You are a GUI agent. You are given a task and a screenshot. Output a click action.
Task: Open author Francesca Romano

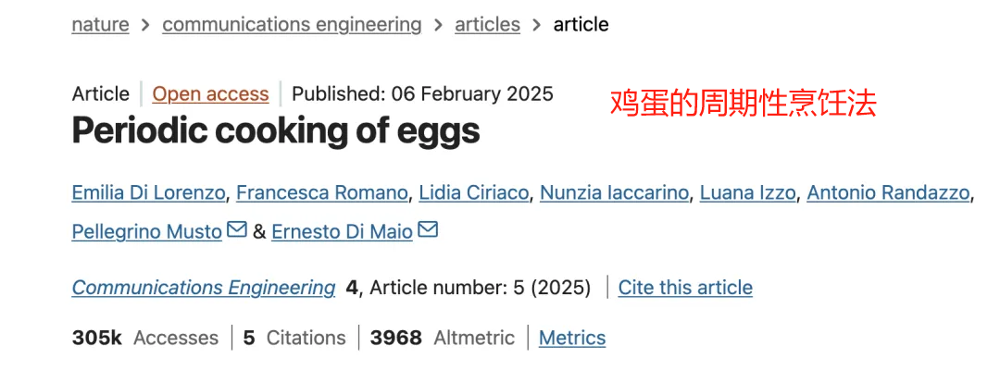[x=321, y=192]
